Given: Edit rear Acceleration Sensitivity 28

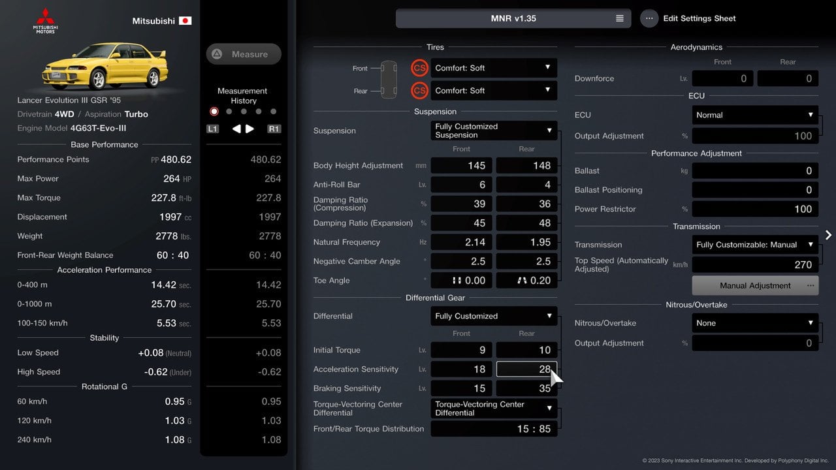Looking at the screenshot, I should coord(526,369).
